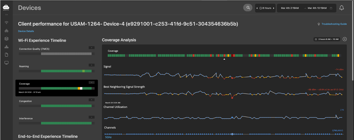Click the search magnifier button
This screenshot has height=140, width=354.
[x=248, y=8]
